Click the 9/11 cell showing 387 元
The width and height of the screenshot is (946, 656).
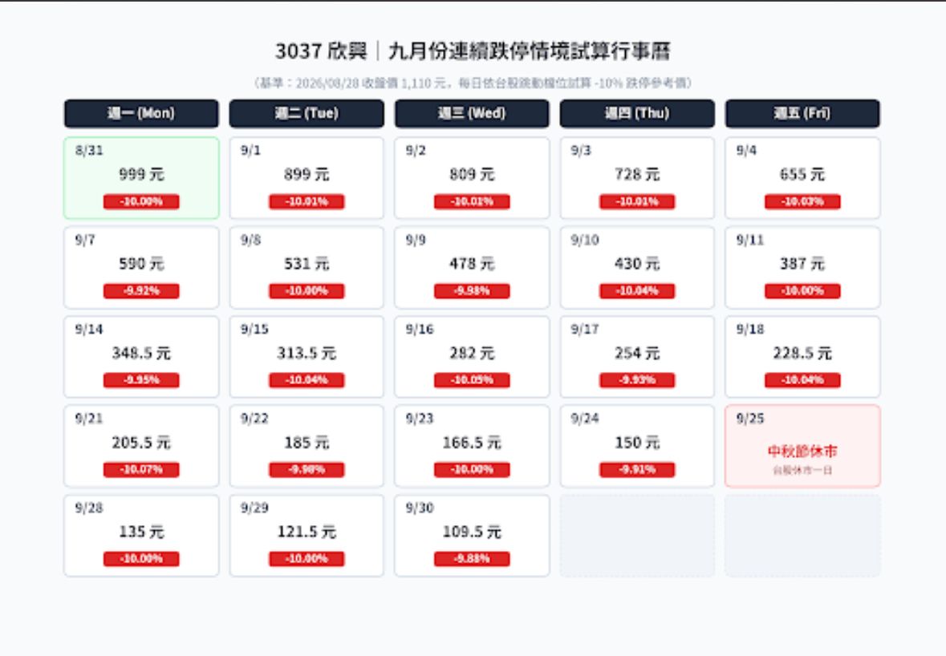[x=802, y=267]
